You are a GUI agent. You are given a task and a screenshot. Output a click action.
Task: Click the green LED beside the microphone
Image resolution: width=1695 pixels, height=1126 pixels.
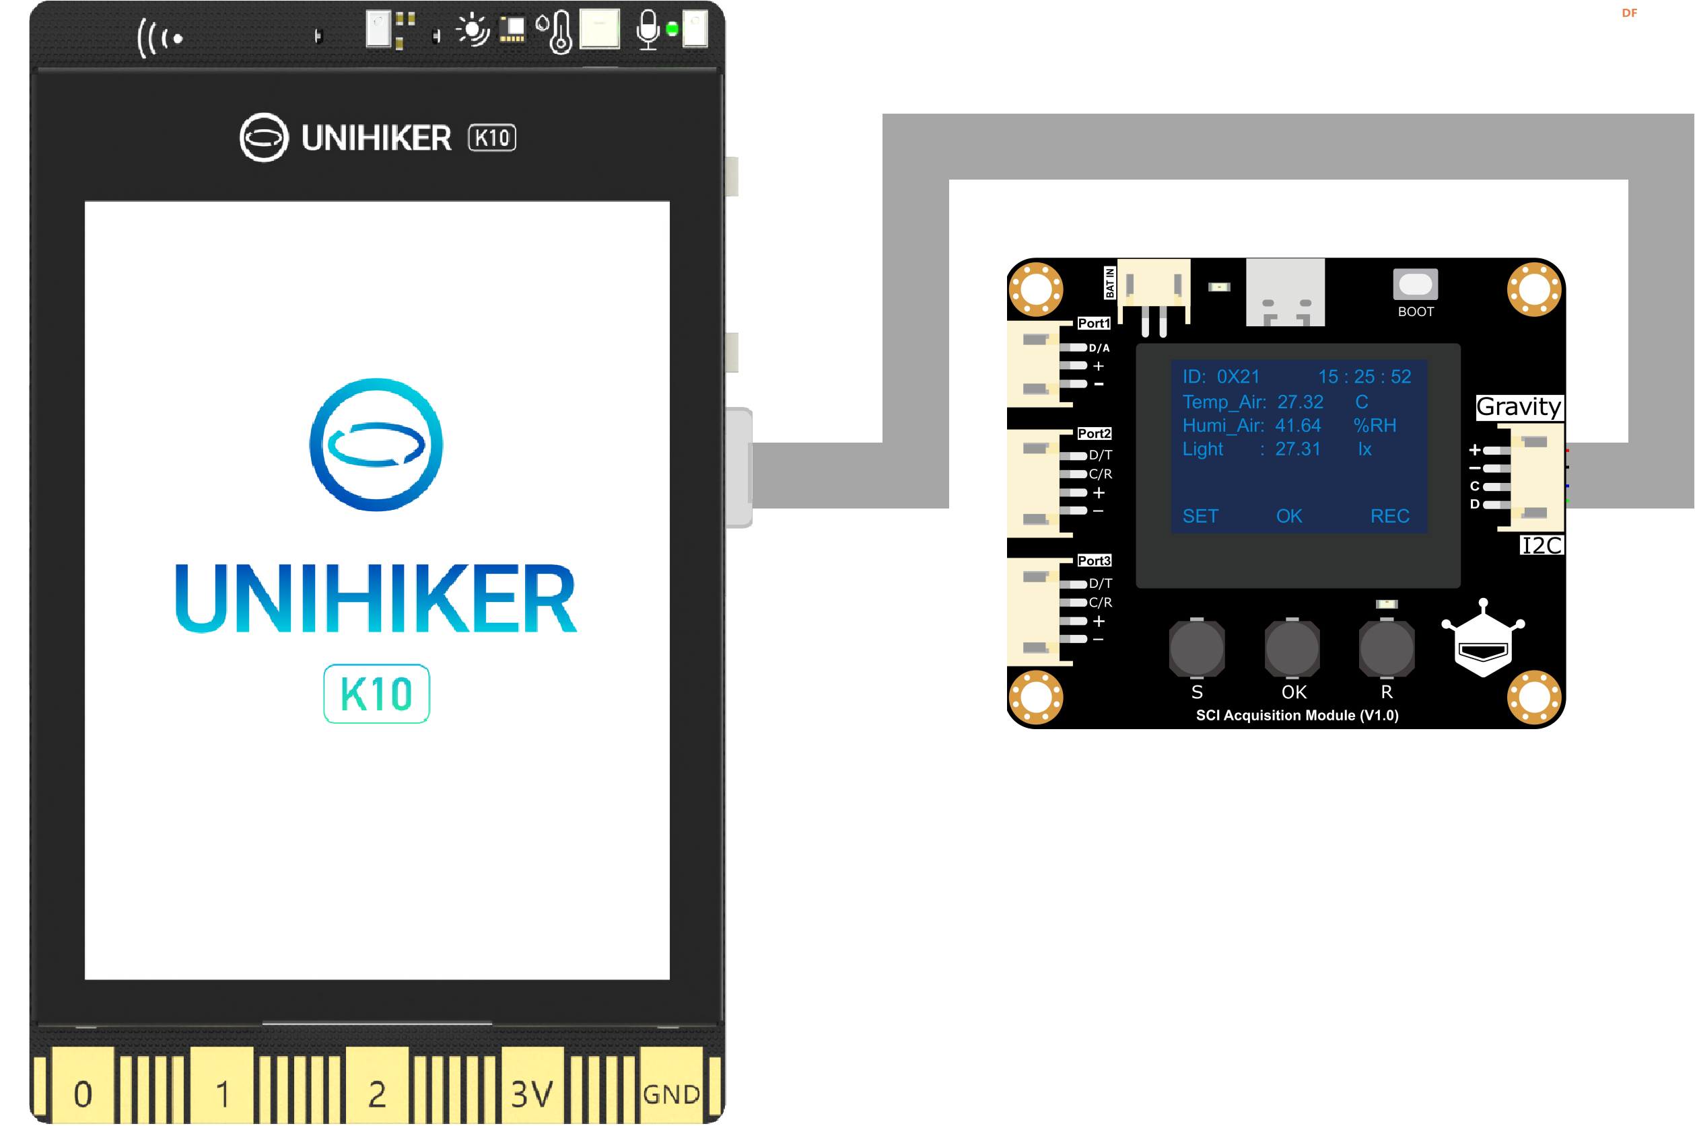(672, 29)
